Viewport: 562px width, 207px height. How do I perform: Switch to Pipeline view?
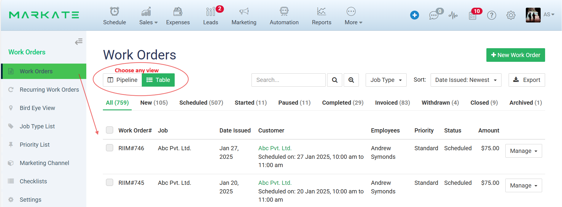tap(122, 80)
